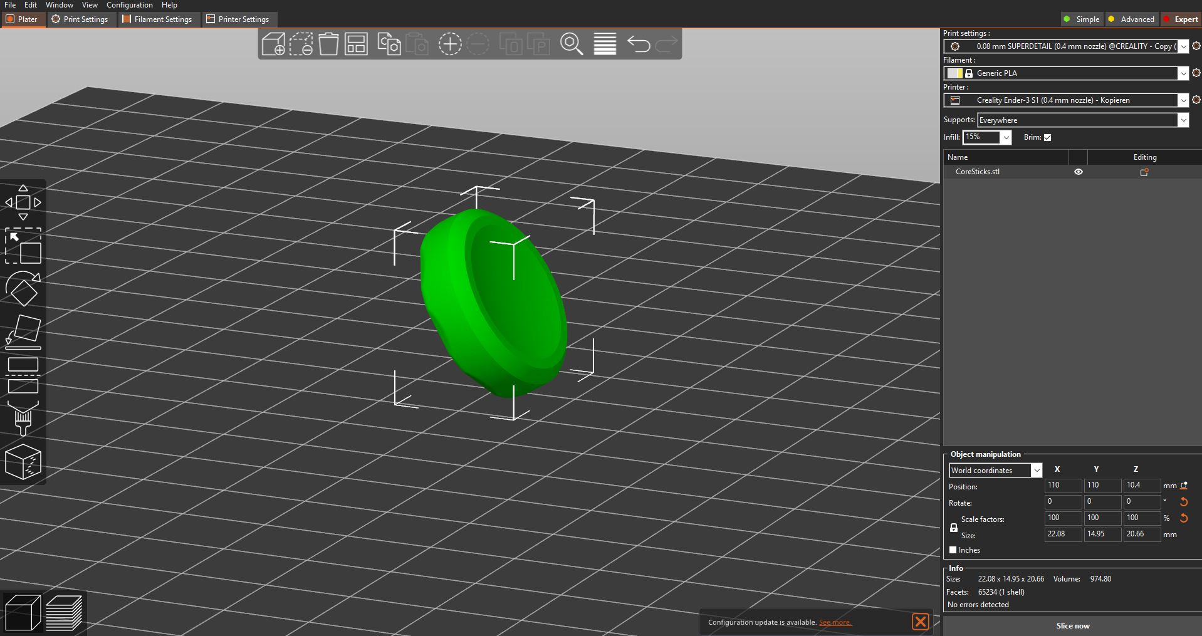Open filament settings gear icon beside Generic PLA
Screen dimensions: 1202x636
1196,73
